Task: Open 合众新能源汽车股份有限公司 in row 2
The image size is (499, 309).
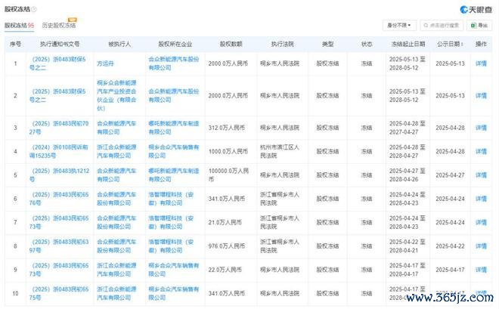Action: (x=174, y=96)
